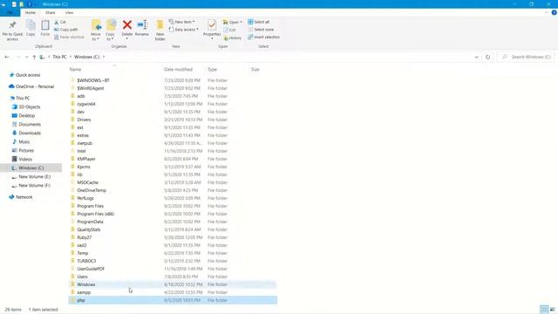Click the Edit button in Open group
558x314 pixels.
pos(229,30)
